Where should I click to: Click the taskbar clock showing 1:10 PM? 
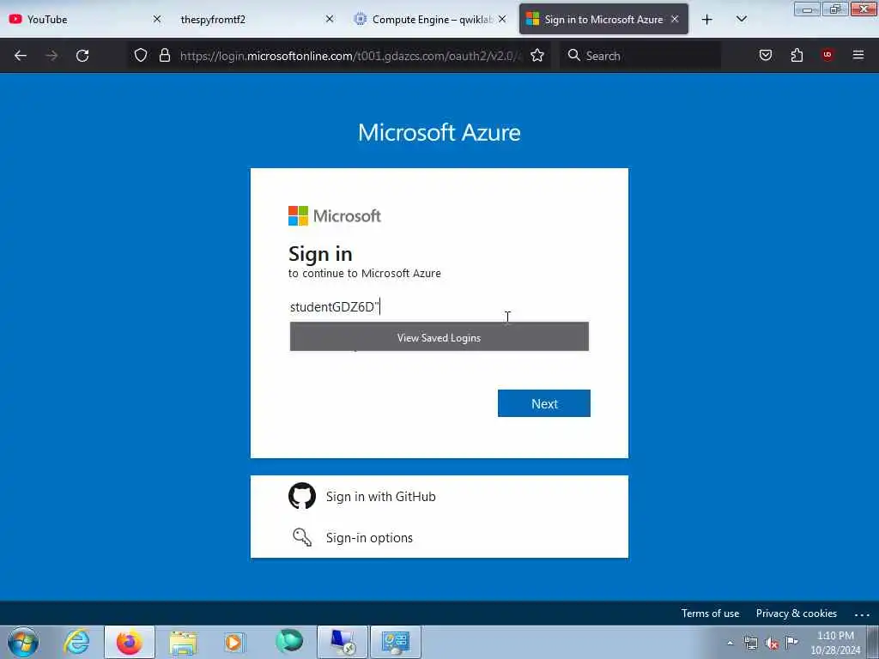pyautogui.click(x=835, y=642)
